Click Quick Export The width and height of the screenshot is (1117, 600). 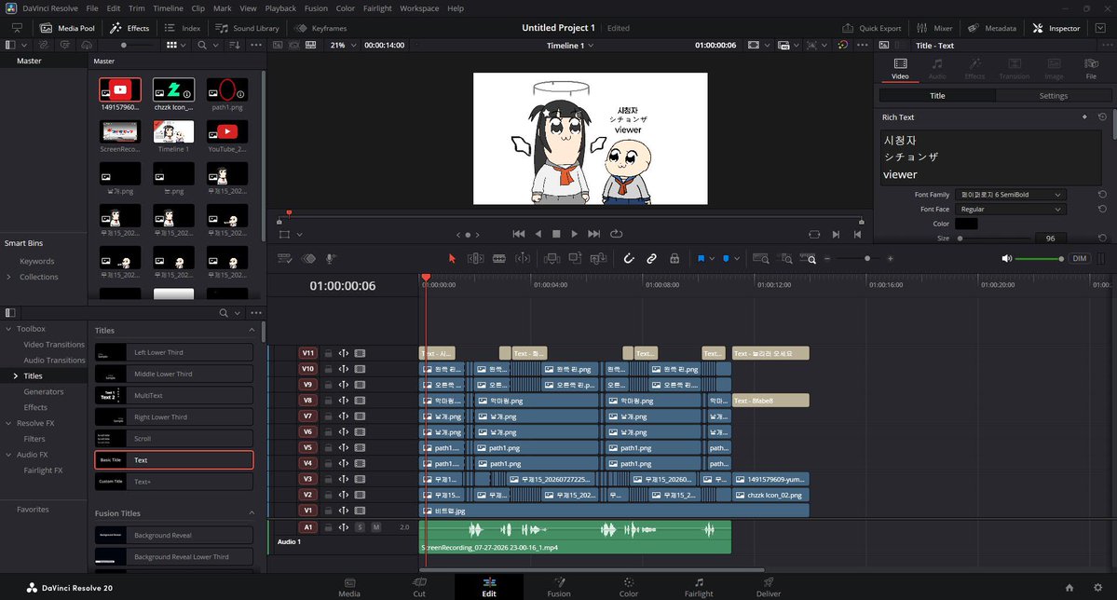coord(872,28)
